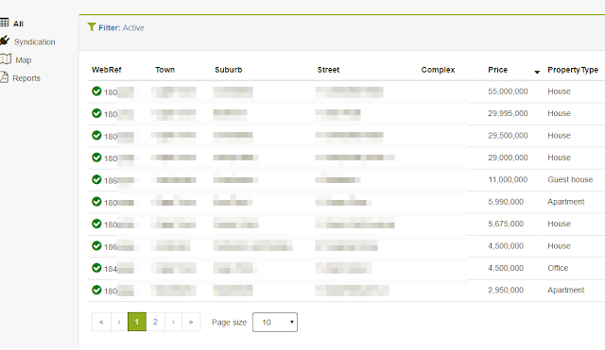605x350 pixels.
Task: Click Guest house property type cell
Action: (x=570, y=179)
